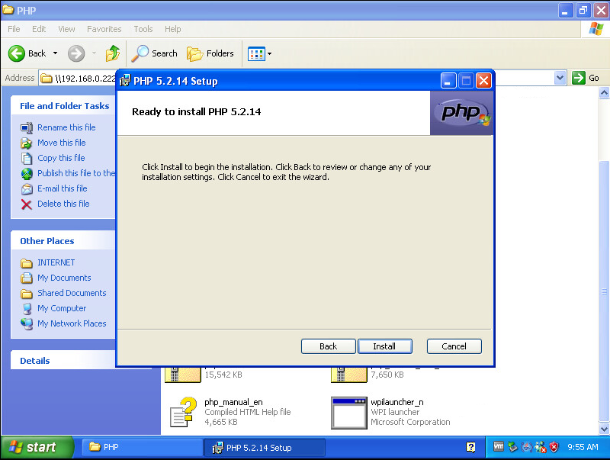Click the red security shield tray icon
This screenshot has width=610, height=460.
click(554, 447)
